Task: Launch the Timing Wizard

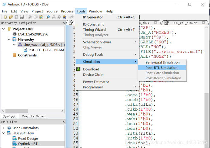Action: point(107,29)
